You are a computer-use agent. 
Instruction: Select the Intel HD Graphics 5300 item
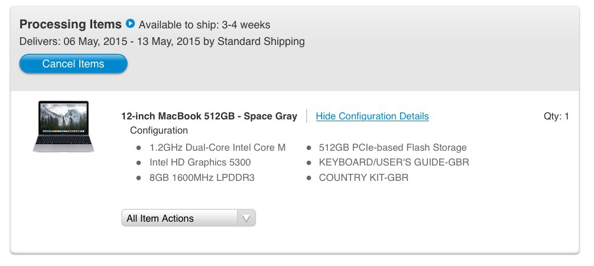[200, 163]
